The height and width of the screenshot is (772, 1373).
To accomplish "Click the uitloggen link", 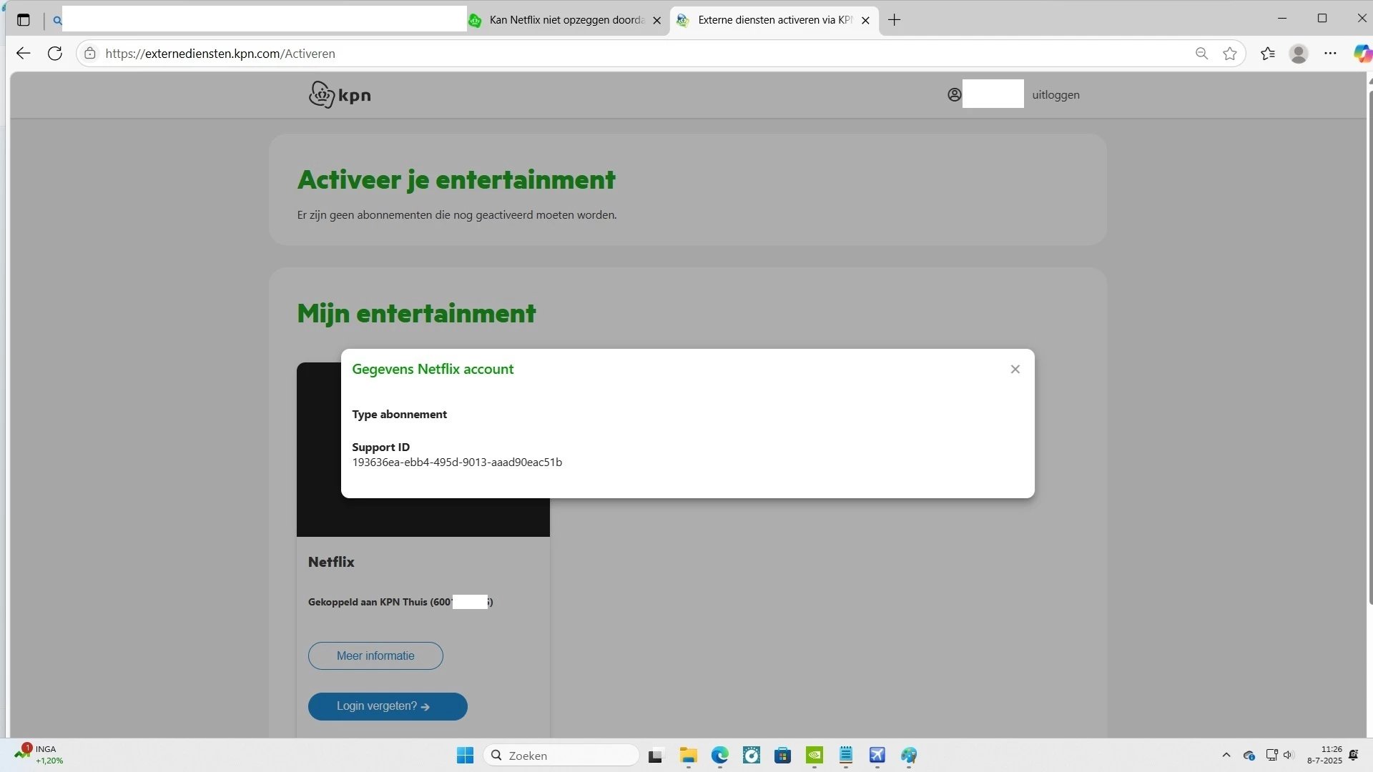I will tap(1055, 95).
